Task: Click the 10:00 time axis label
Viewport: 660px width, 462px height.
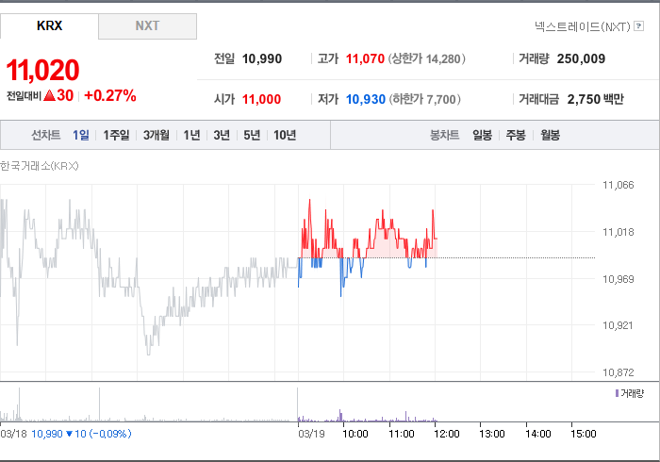Action: 355,434
